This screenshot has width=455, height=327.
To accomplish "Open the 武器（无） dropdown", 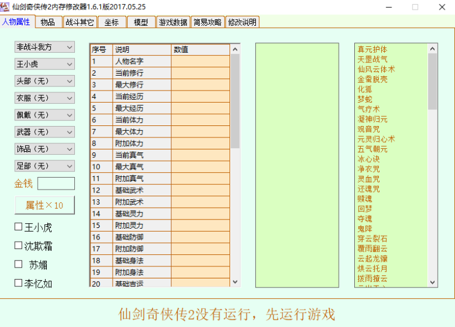I will [x=44, y=132].
